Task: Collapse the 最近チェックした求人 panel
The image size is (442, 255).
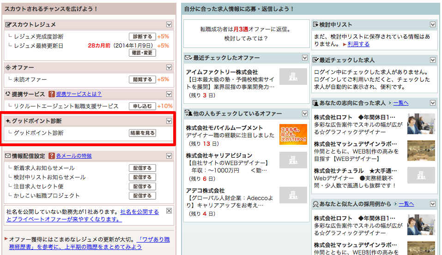Action: [x=433, y=60]
